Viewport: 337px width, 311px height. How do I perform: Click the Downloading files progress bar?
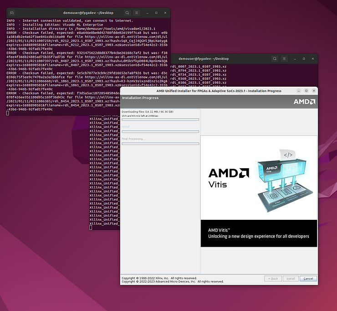(160, 119)
